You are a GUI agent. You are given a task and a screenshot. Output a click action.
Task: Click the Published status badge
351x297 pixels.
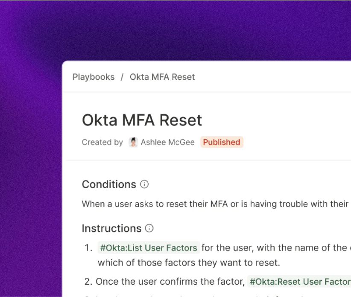(x=222, y=143)
